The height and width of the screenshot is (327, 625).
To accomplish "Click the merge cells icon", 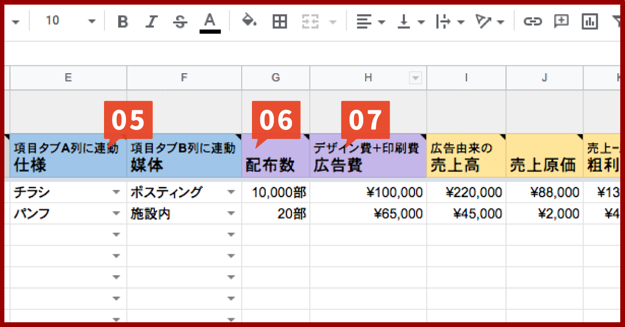I will tap(310, 21).
